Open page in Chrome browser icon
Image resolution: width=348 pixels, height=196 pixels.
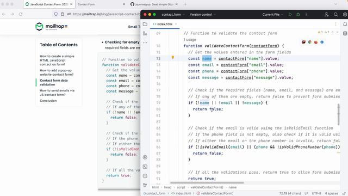coord(309,42)
